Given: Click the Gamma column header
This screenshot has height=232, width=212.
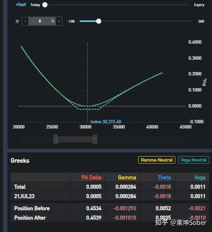Looking at the screenshot, I should [127, 178].
